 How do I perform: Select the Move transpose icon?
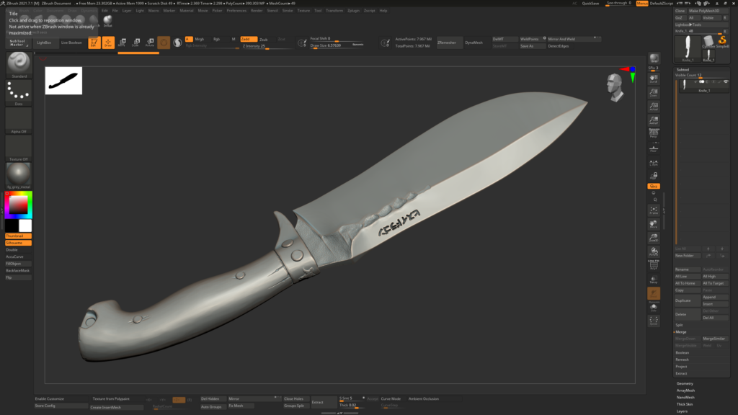click(x=123, y=43)
